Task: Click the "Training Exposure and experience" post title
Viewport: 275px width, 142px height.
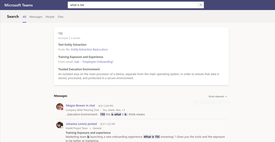Action: (88, 133)
